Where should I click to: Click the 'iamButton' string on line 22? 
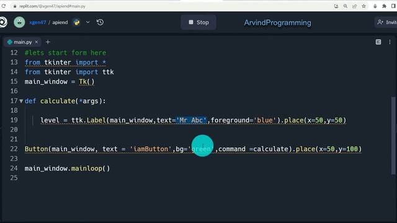(x=151, y=149)
